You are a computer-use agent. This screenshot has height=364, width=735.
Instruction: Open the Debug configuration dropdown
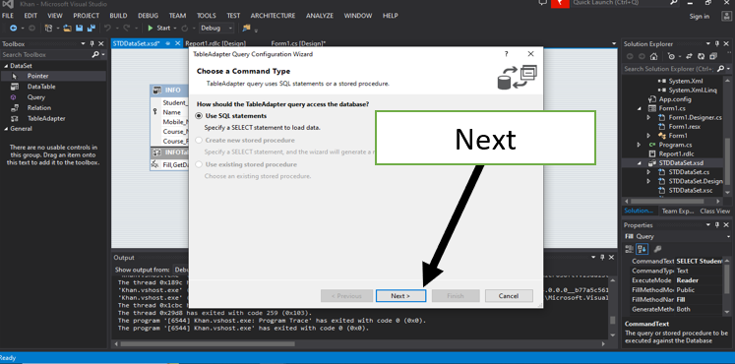tap(216, 29)
